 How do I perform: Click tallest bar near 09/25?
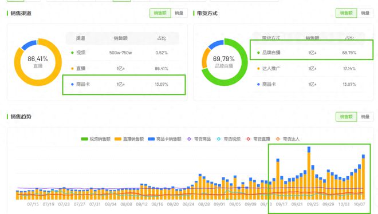coord(309,173)
